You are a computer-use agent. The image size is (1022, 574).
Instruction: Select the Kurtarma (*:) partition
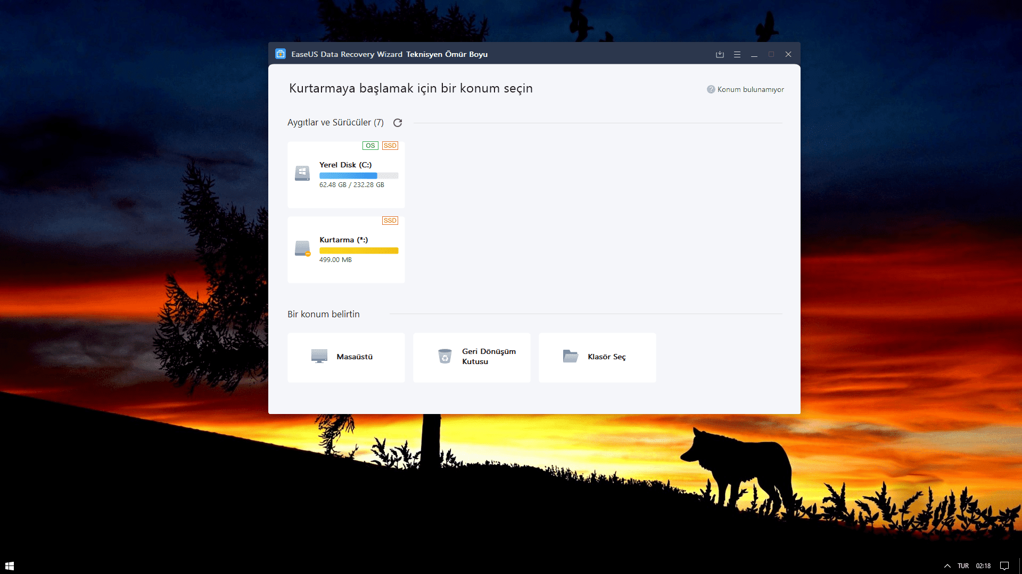coord(346,249)
